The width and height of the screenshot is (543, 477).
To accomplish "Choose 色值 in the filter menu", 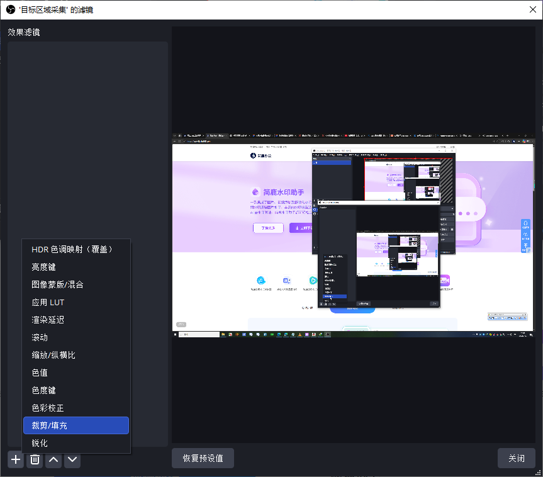I will pos(76,373).
